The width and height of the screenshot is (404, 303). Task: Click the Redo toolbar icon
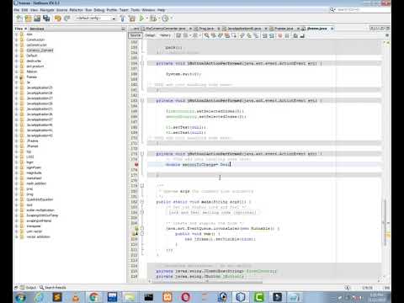[x=66, y=19]
